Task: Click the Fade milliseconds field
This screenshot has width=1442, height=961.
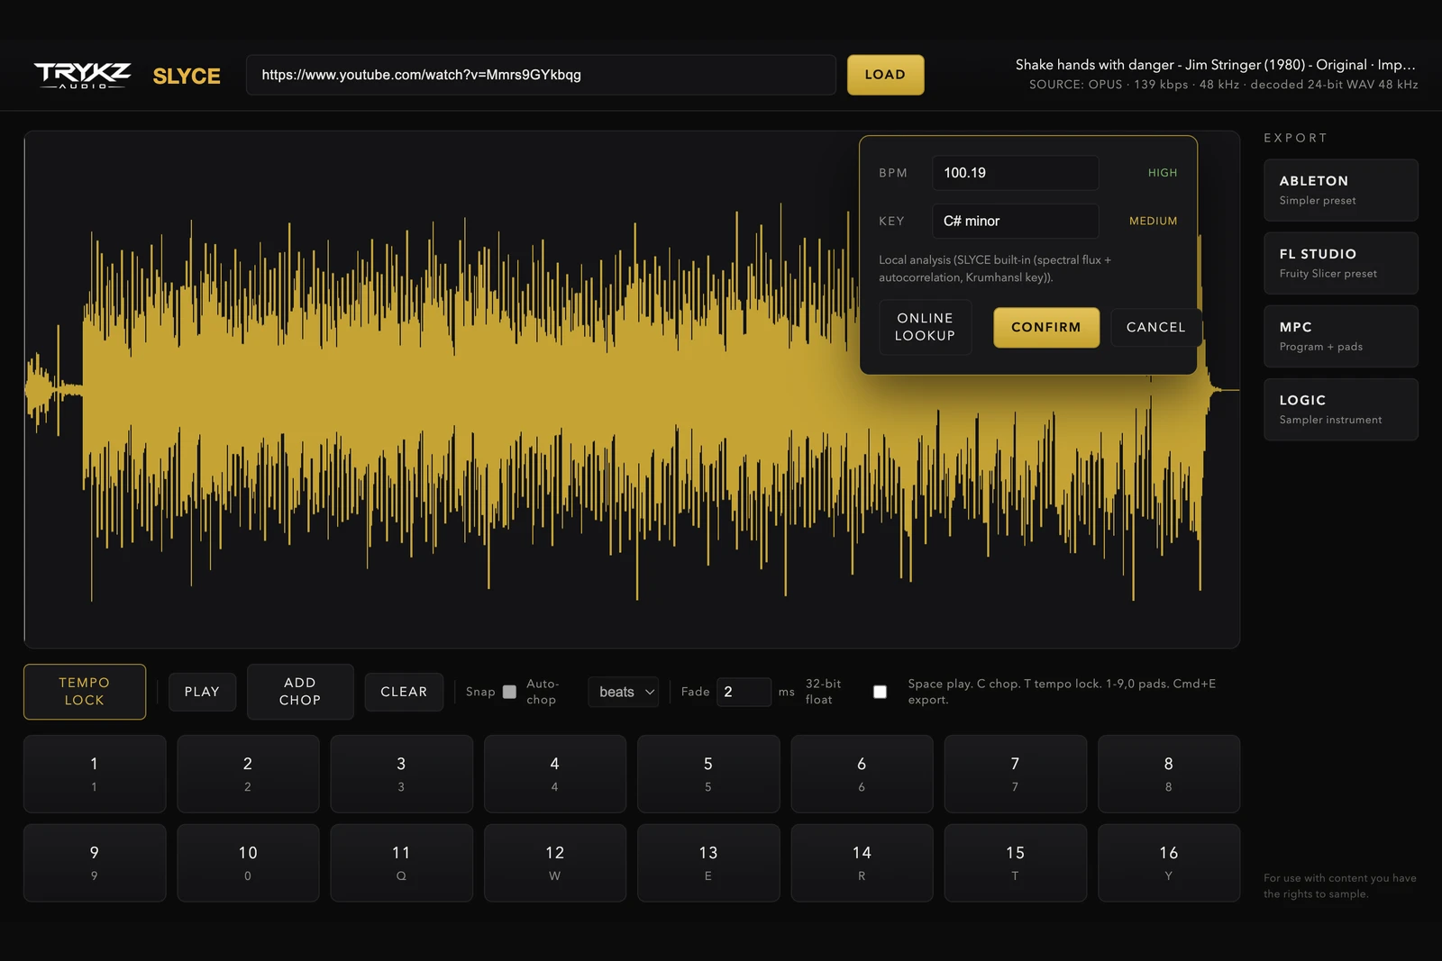Action: (x=744, y=692)
